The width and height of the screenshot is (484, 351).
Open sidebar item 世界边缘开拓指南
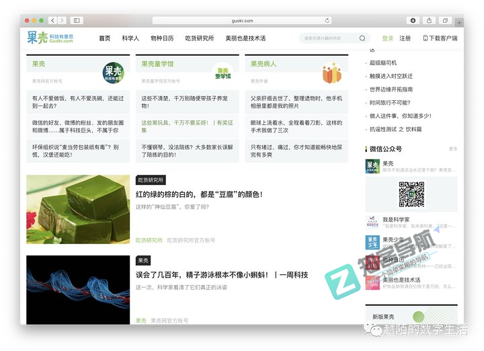(391, 89)
